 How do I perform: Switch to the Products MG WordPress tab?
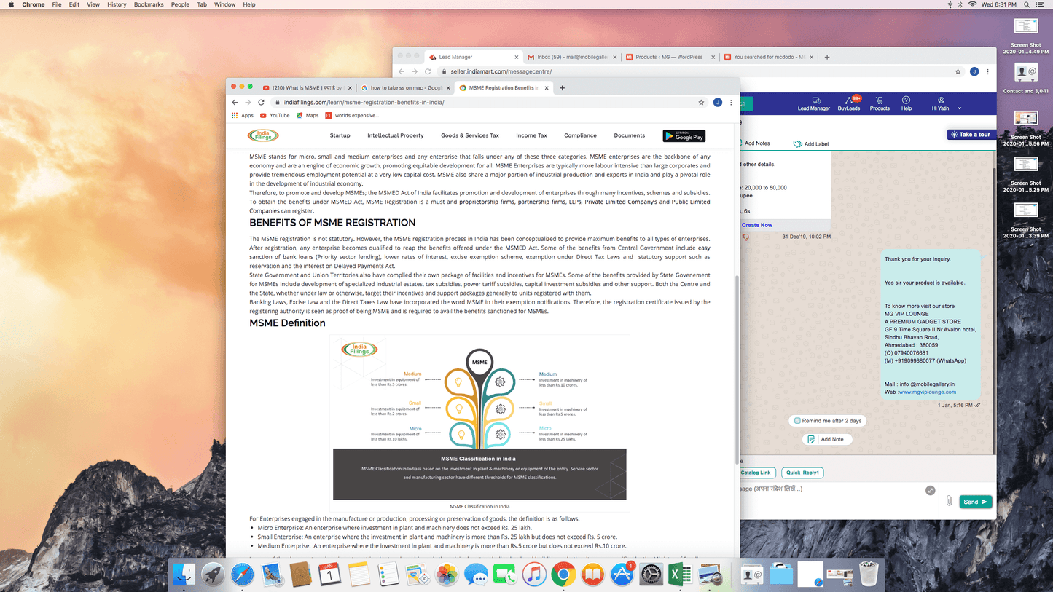pos(669,57)
